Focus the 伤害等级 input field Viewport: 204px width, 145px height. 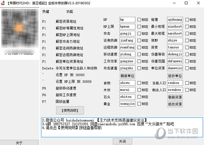tap(175, 54)
